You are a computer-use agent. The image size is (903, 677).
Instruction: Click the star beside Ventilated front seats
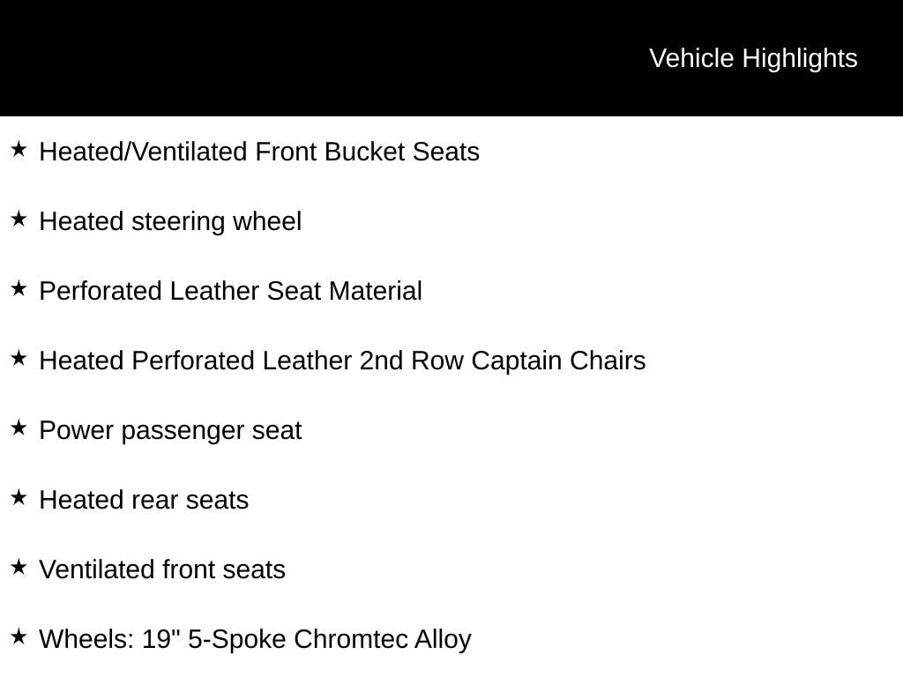19,568
